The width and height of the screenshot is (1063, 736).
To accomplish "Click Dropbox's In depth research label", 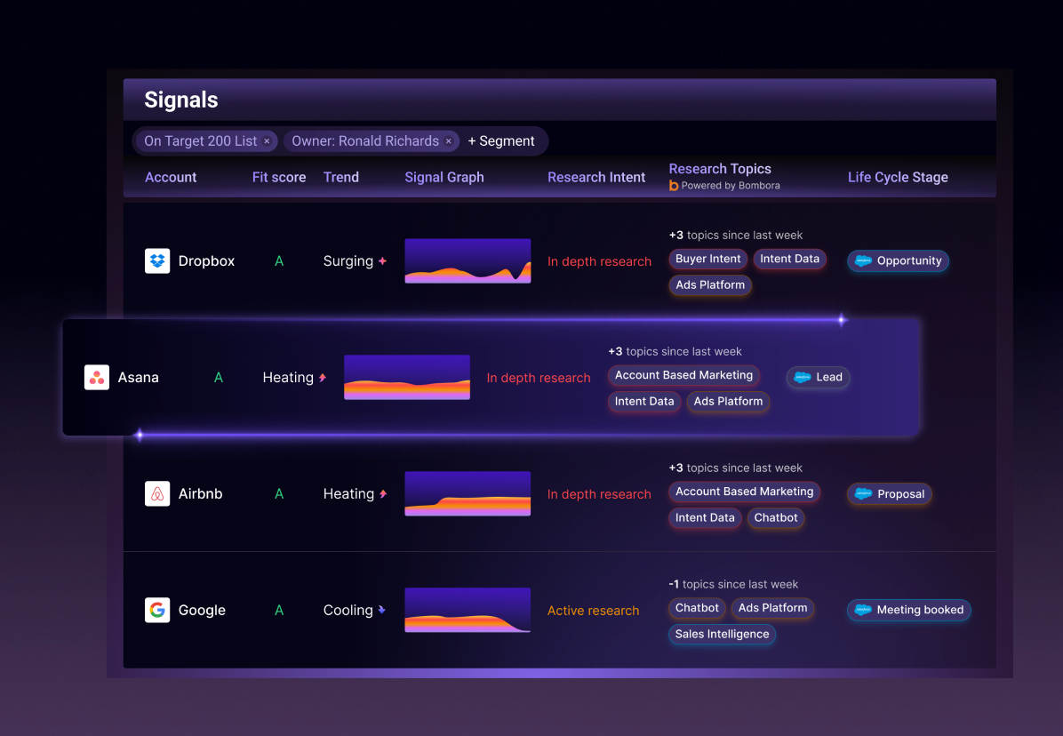I will (599, 261).
